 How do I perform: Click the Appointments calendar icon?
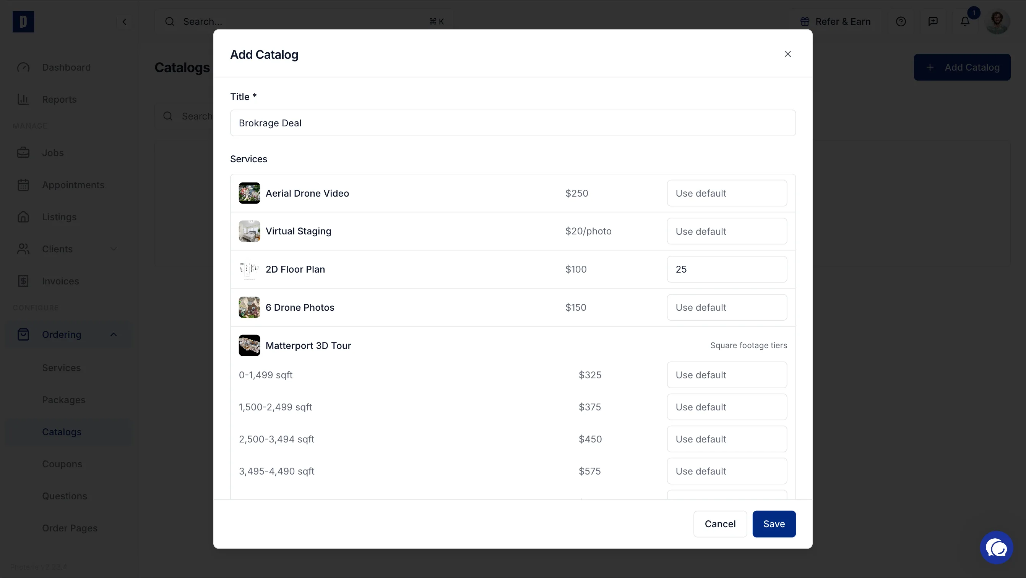23,185
